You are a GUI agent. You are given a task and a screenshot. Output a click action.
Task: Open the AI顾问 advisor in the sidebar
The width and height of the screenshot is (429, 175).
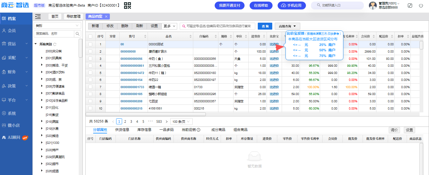click(16, 137)
